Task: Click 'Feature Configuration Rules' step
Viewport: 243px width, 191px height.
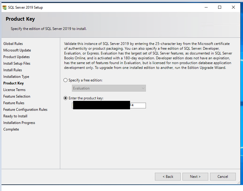Action: (25, 110)
